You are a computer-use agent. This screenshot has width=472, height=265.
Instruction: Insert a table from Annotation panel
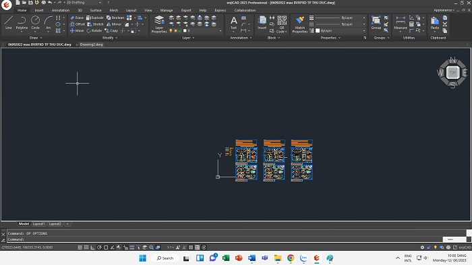(243, 18)
